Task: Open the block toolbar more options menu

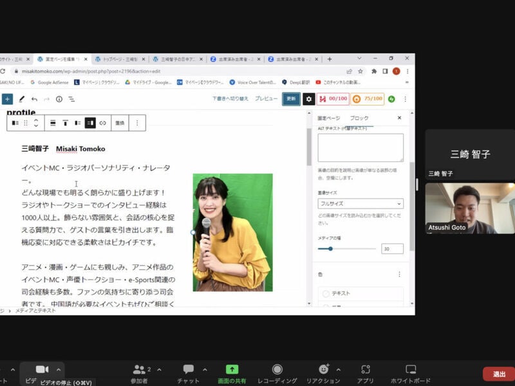Action: tap(137, 123)
